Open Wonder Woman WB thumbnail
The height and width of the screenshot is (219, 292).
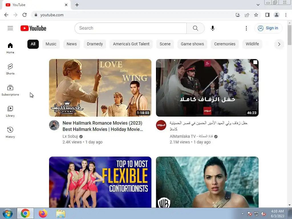pyautogui.click(x=207, y=182)
